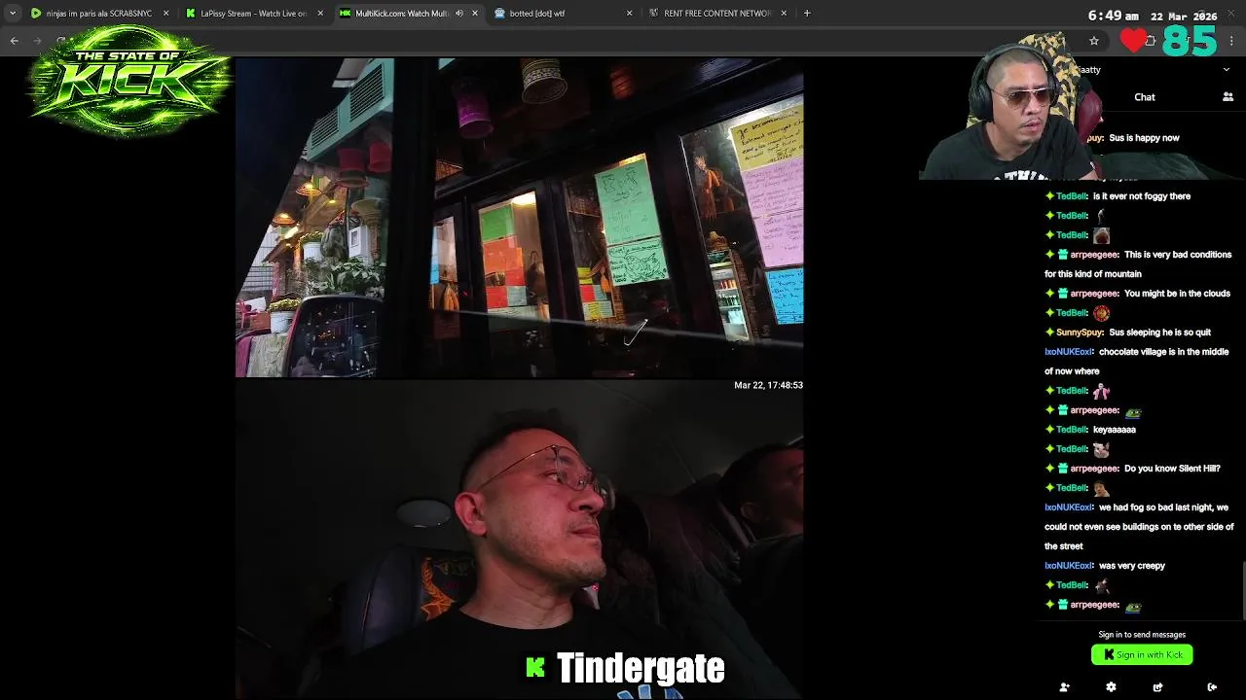Click the top stream video of the shop windows
The width and height of the screenshot is (1246, 700).
(519, 218)
